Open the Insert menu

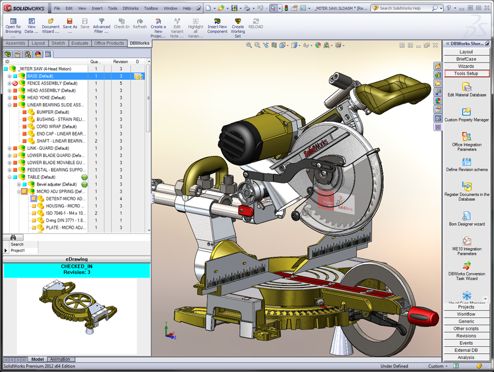click(x=97, y=9)
